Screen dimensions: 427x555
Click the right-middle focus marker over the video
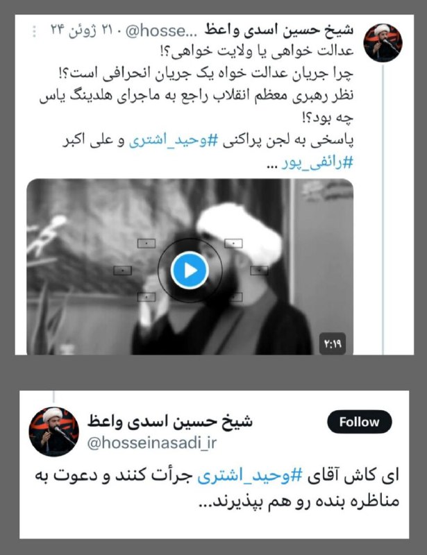(260, 271)
